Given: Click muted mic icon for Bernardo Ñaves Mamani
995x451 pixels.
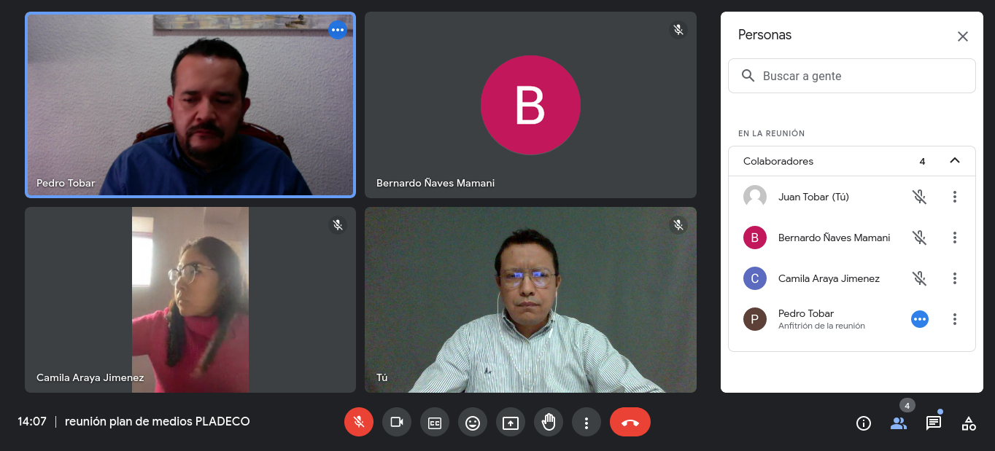Looking at the screenshot, I should pos(920,238).
